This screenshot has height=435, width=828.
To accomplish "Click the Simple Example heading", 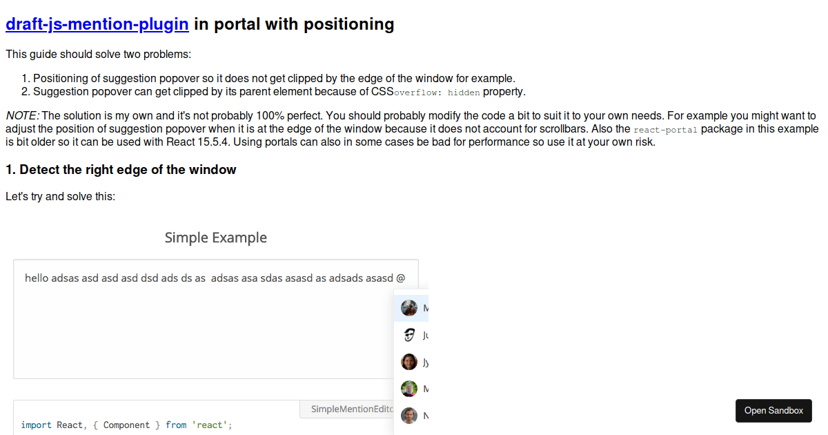I will pyautogui.click(x=216, y=238).
